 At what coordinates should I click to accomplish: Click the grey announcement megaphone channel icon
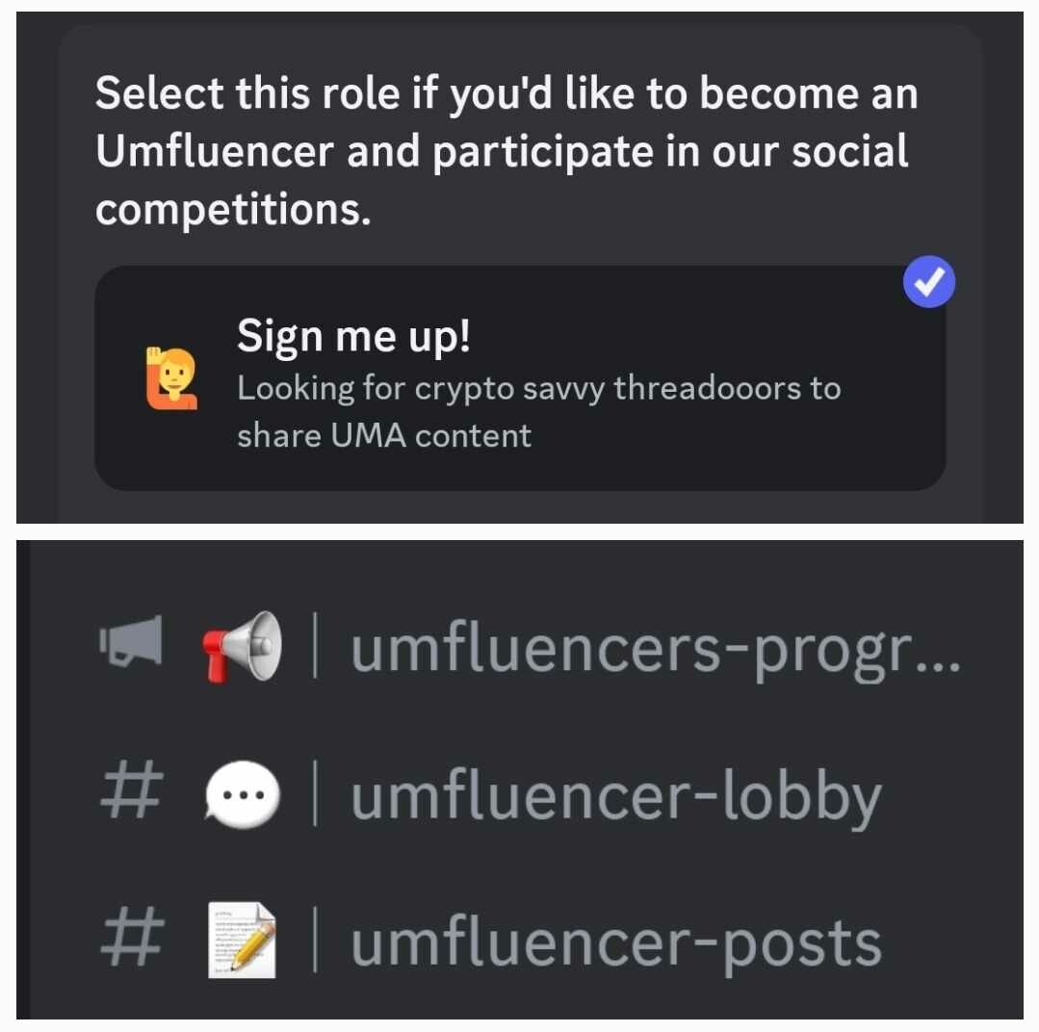pyautogui.click(x=131, y=640)
